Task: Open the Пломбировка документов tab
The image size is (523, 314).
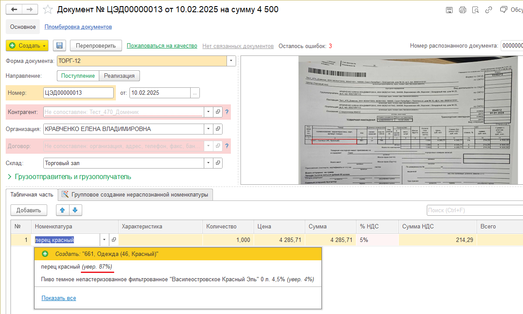Action: coord(78,27)
